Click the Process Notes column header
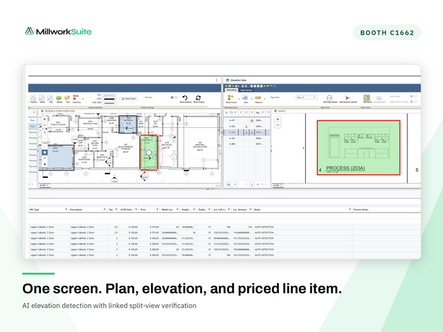The height and width of the screenshot is (332, 443). tap(386, 210)
